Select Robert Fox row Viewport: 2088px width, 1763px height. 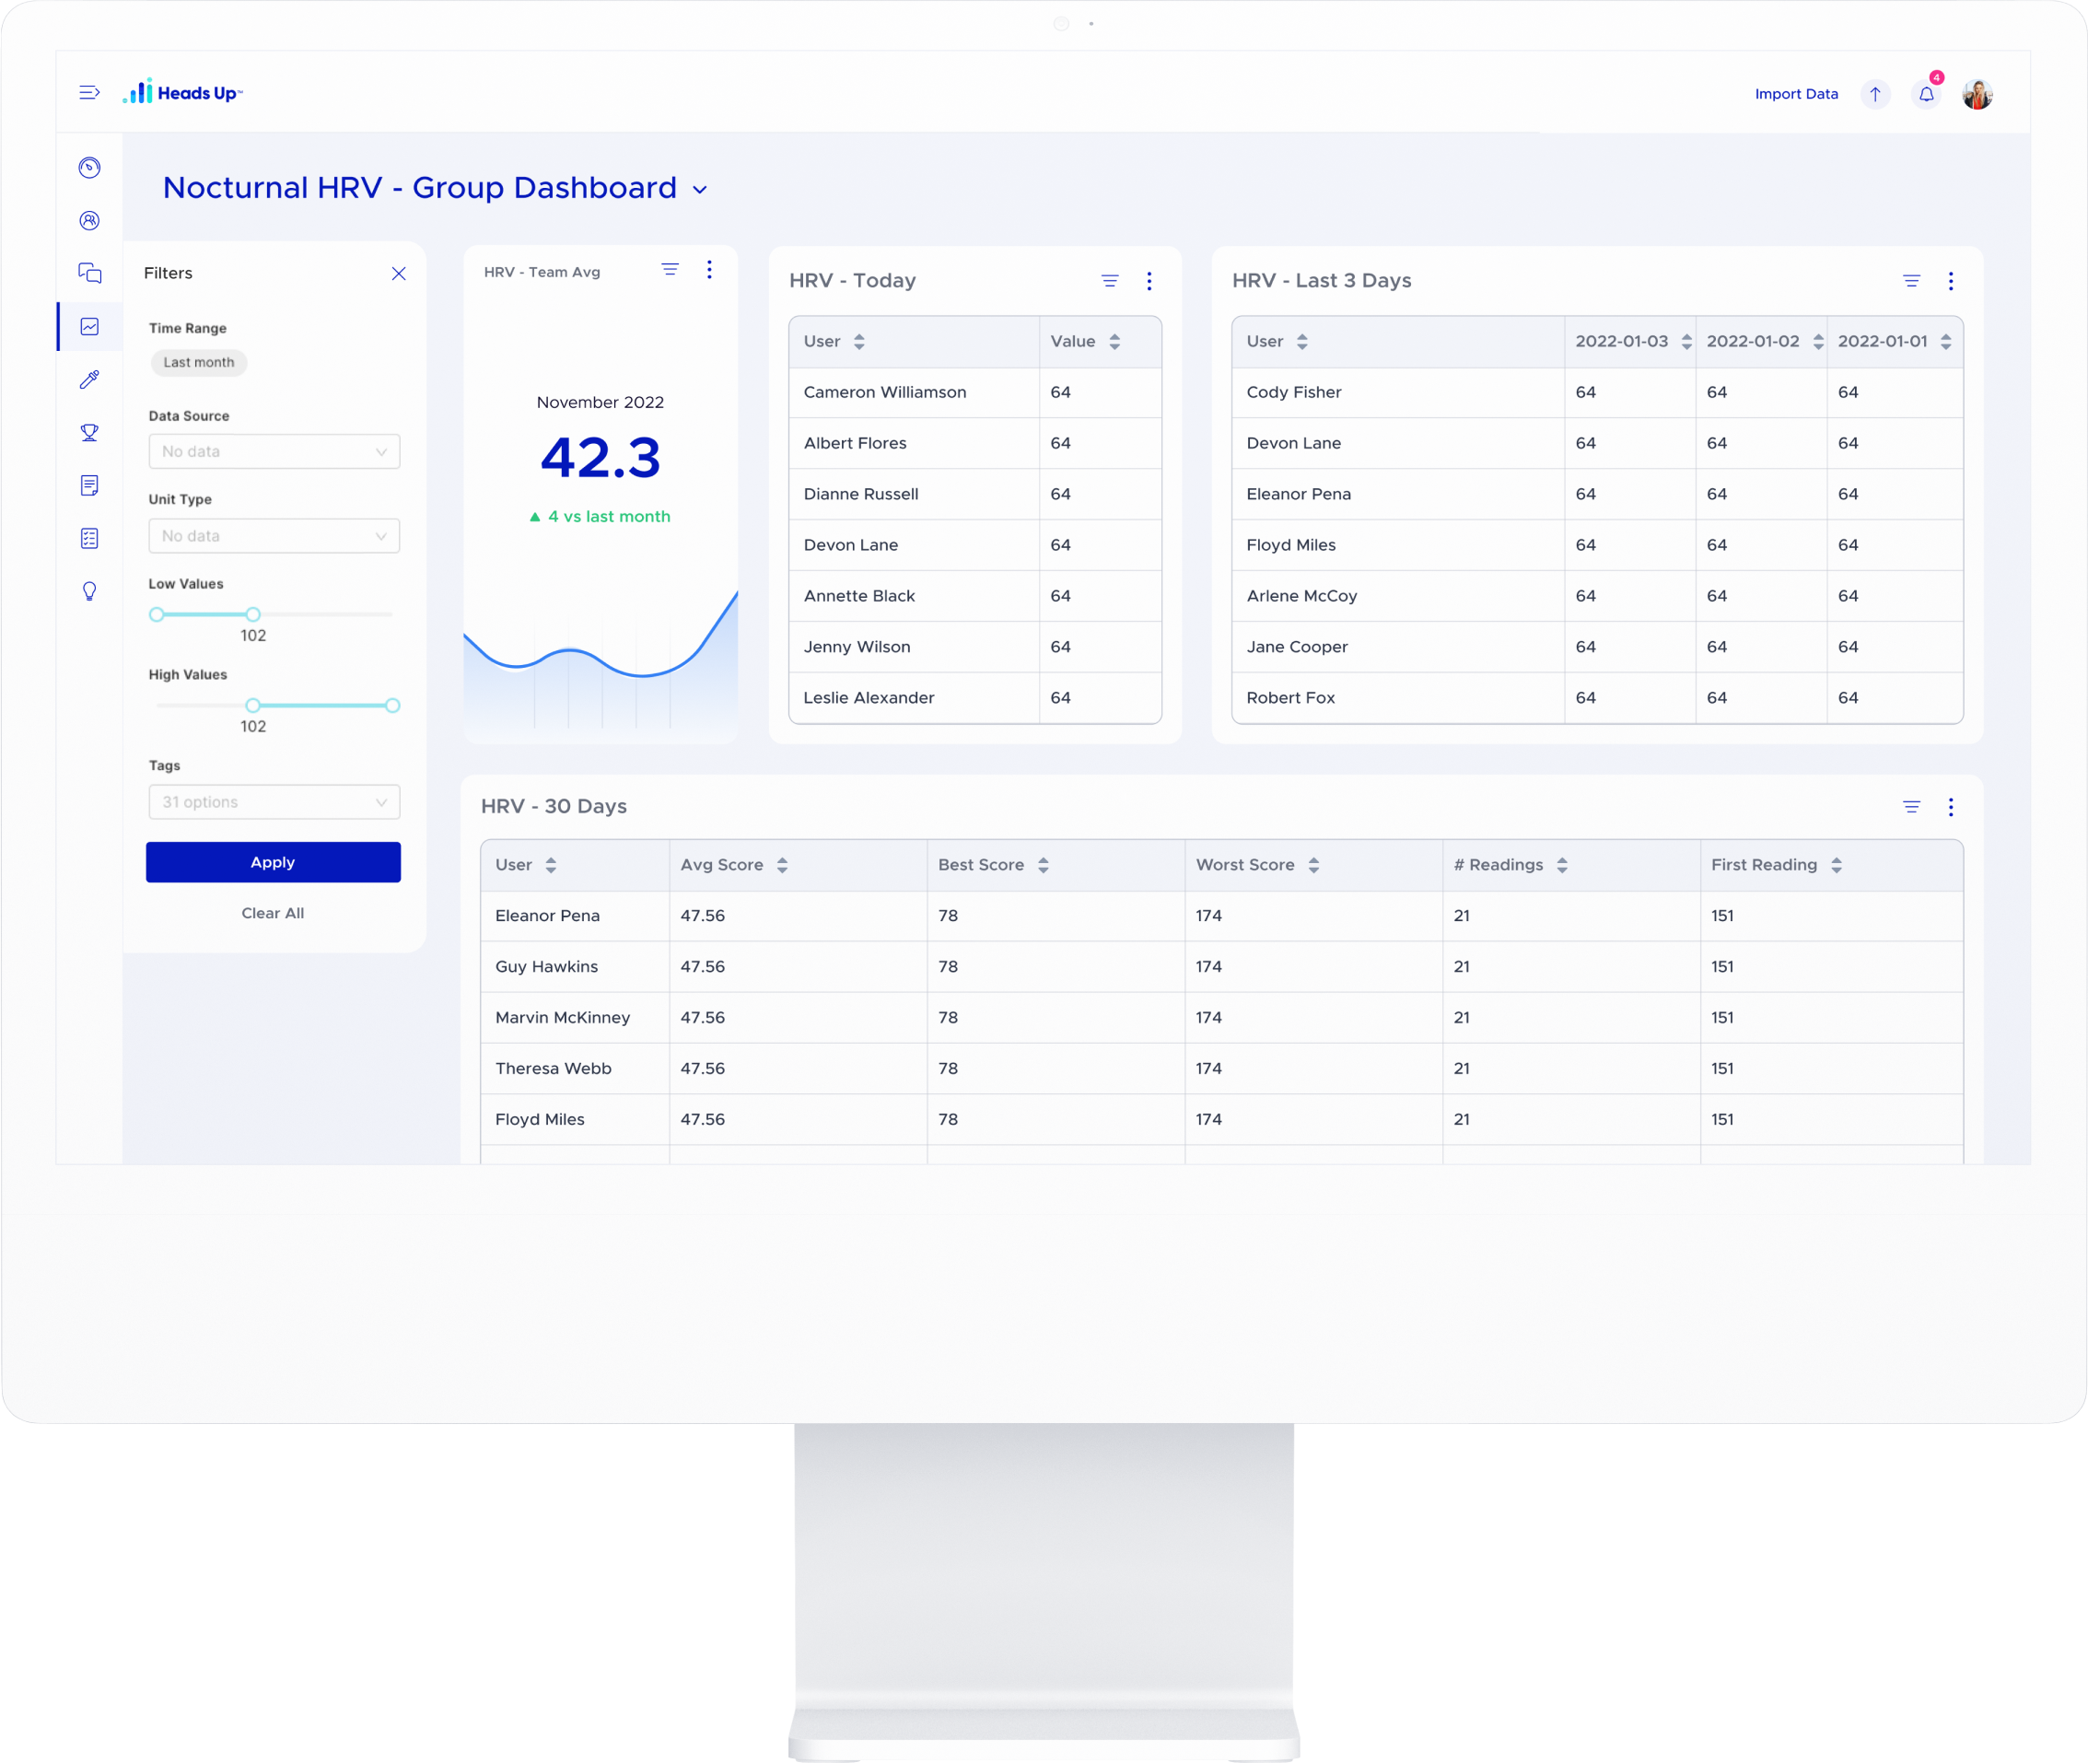[1597, 697]
